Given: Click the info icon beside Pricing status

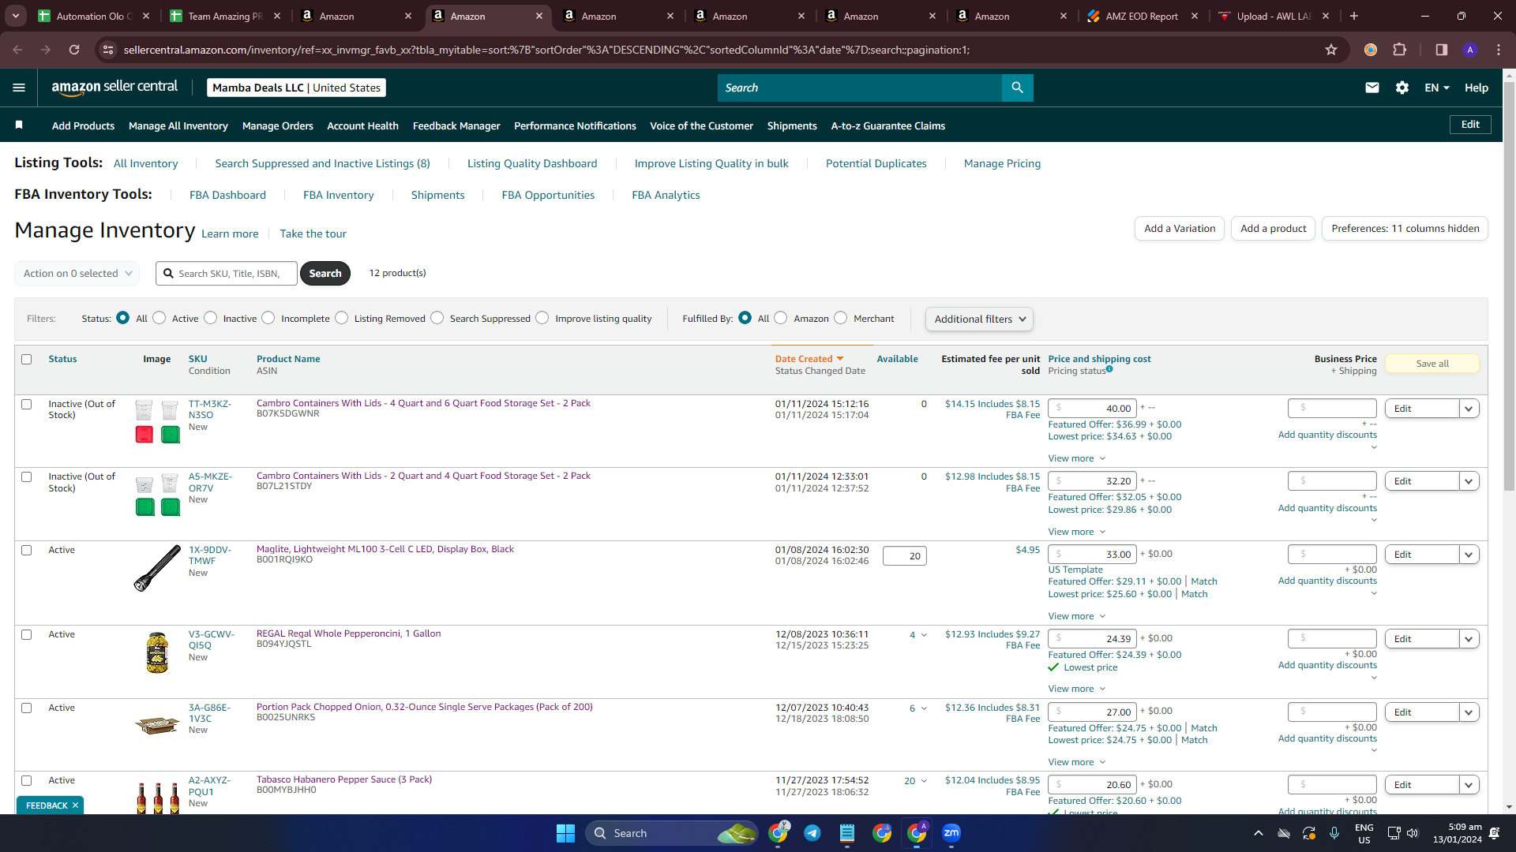Looking at the screenshot, I should click(x=1109, y=369).
